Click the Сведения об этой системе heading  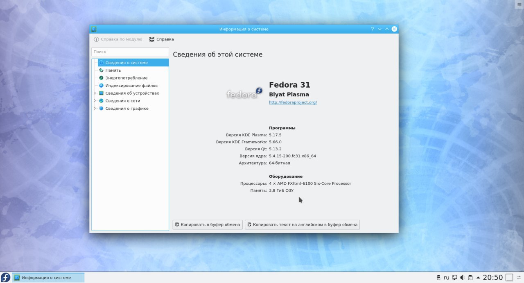[218, 54]
